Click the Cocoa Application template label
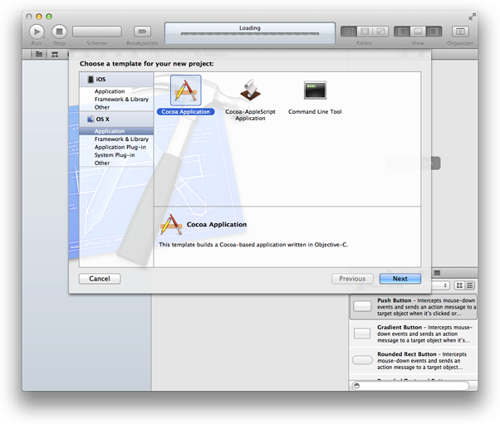The height and width of the screenshot is (424, 500). coord(185,112)
